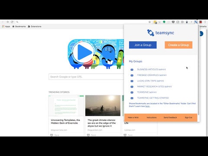The image size is (208, 156).
Task: Sign Out of teamsync
Action: tap(188, 117)
